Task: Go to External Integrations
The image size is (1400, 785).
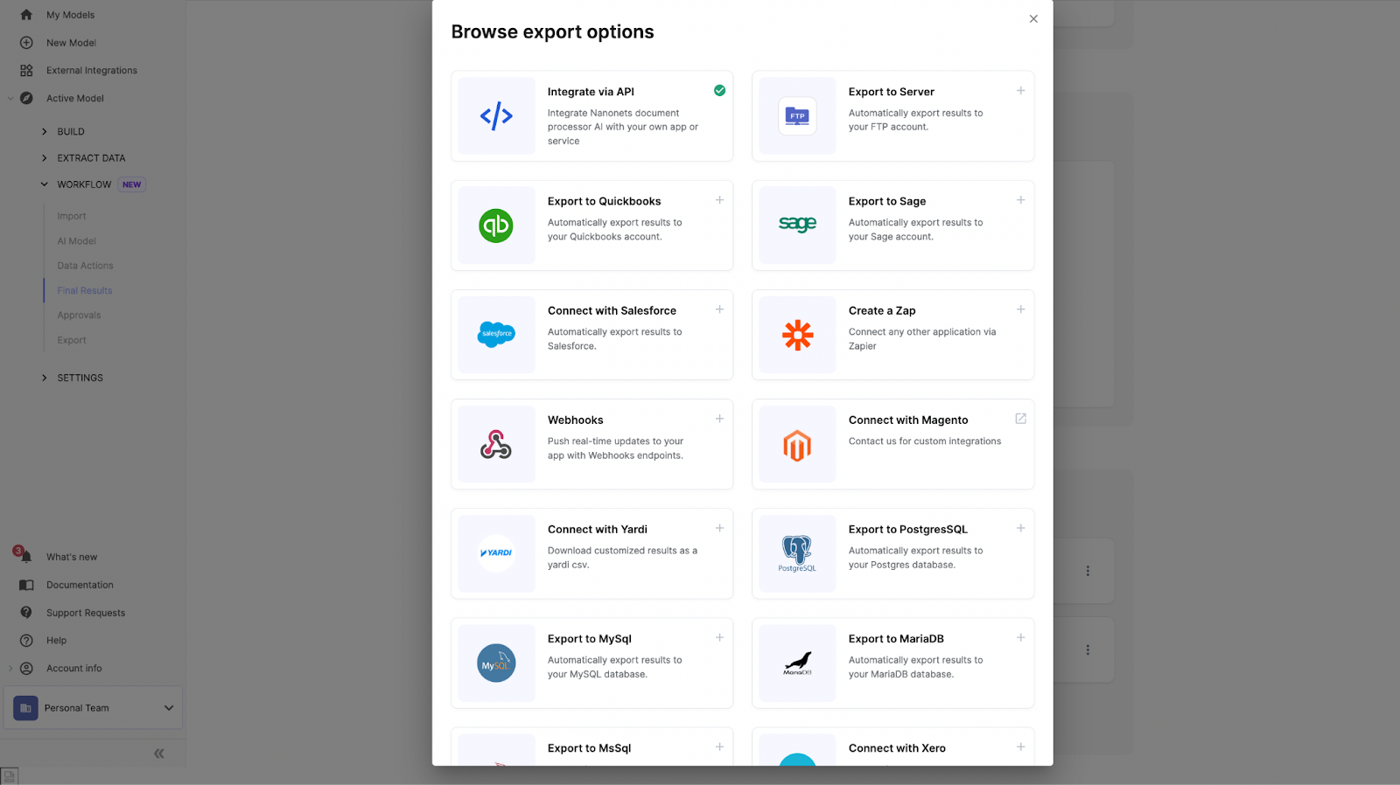Action: [x=92, y=71]
